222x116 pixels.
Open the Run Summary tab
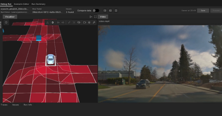coord(38,4)
